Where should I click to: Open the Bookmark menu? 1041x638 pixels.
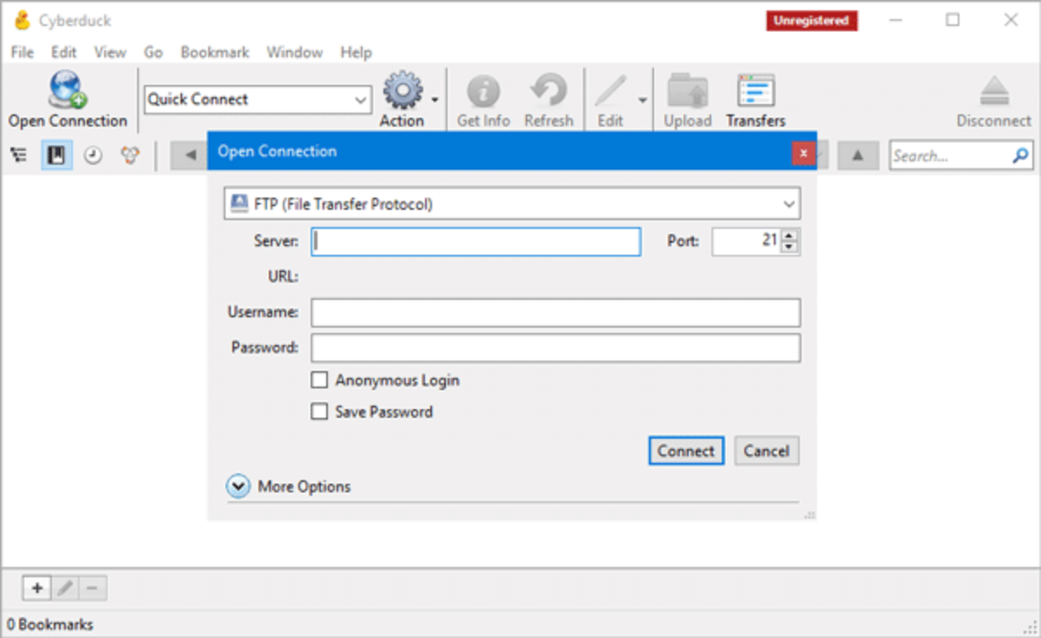pyautogui.click(x=214, y=52)
